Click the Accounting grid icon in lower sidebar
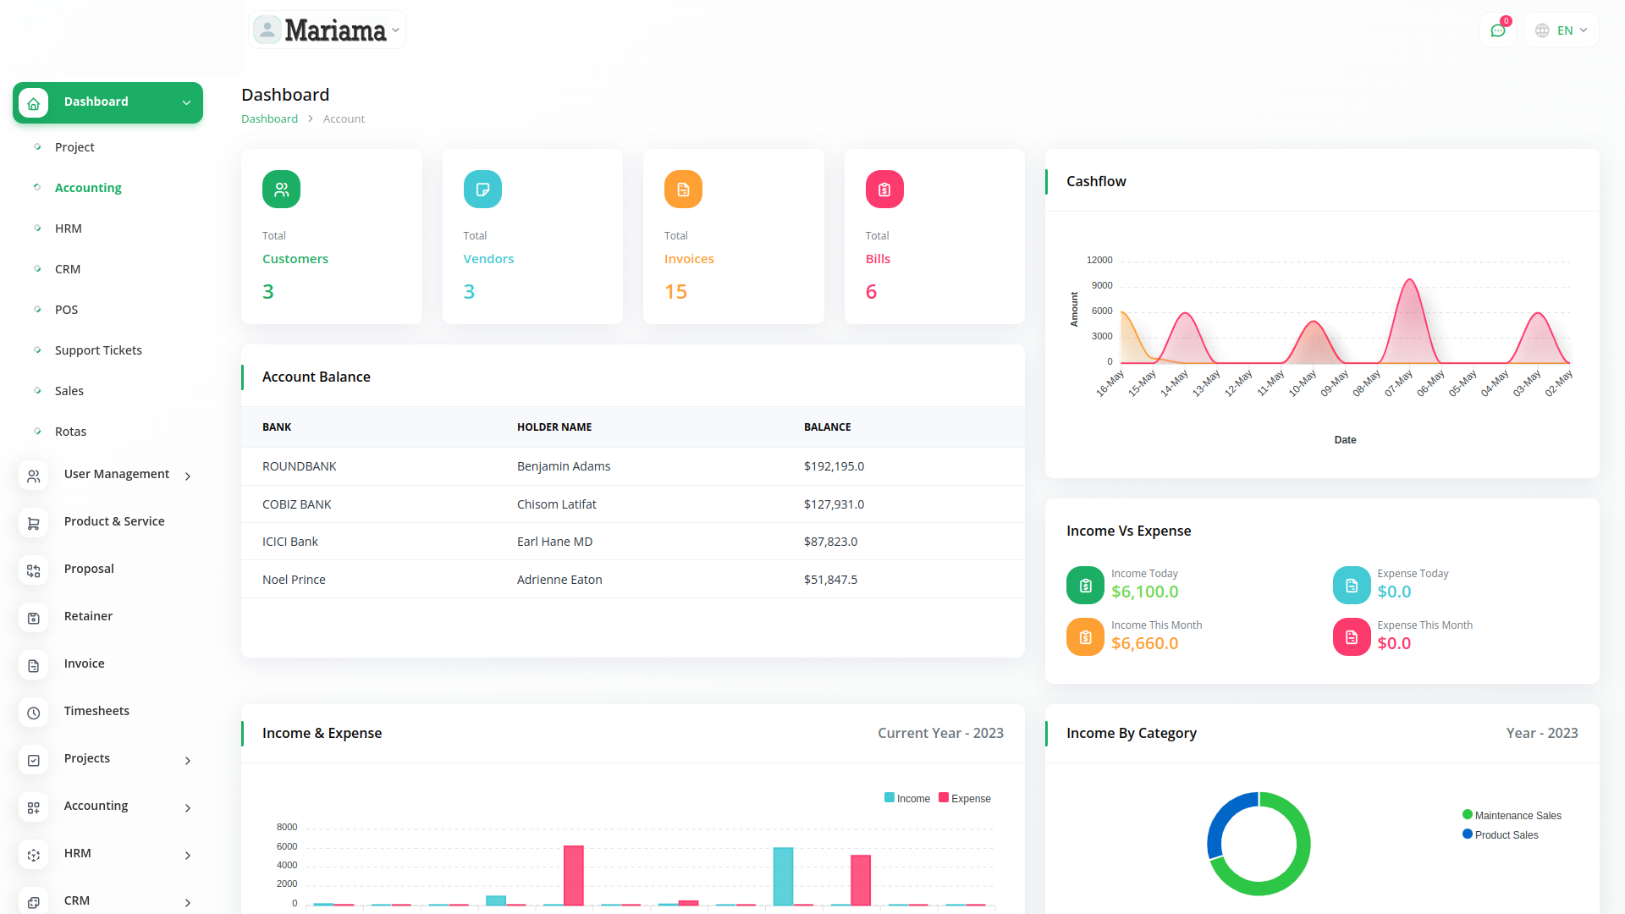 (33, 808)
